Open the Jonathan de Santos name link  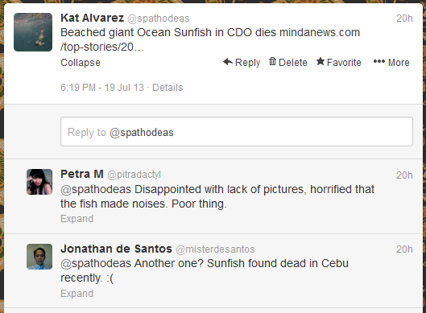[116, 249]
